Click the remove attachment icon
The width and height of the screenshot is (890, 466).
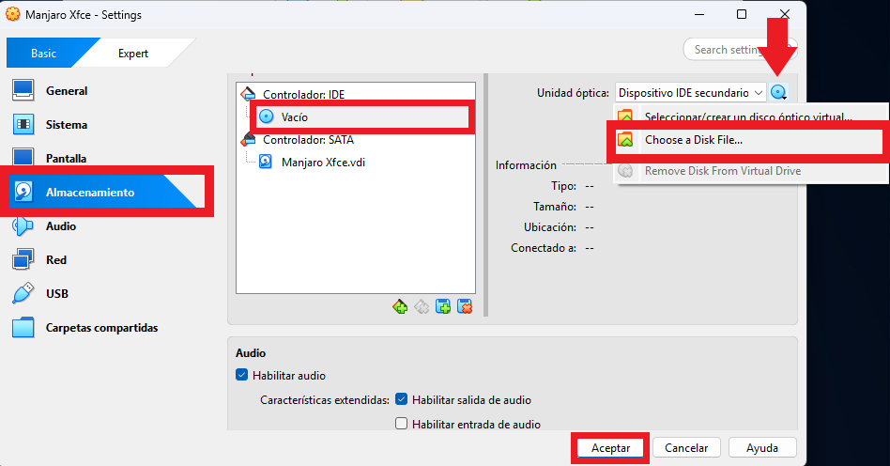[465, 307]
